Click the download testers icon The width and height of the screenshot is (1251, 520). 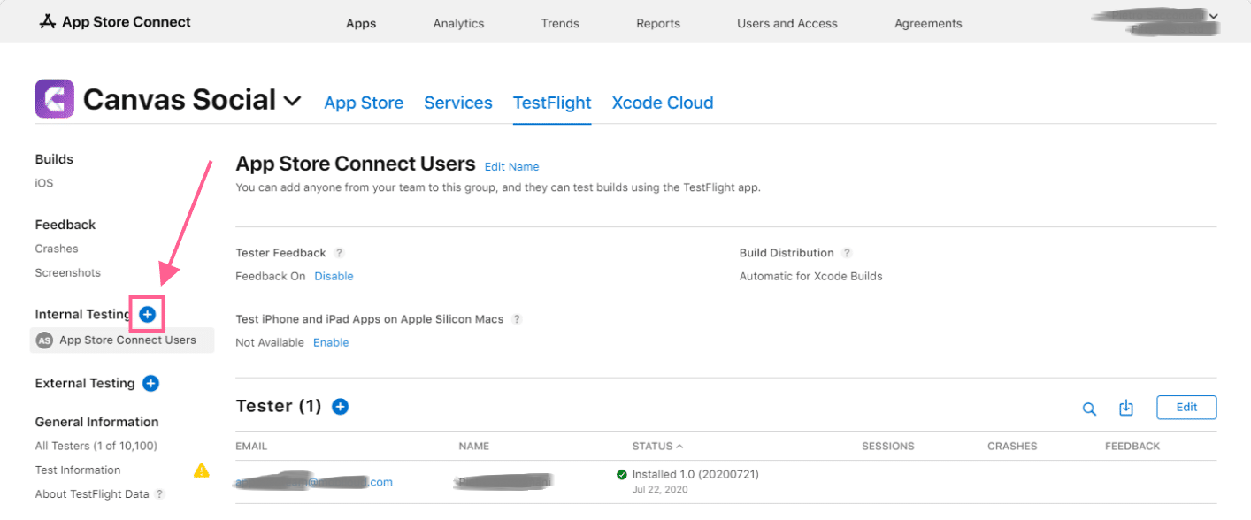coord(1125,408)
